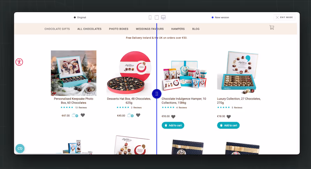Add Desserts Hat Box via bag icon
311x169 pixels.
[x=130, y=115]
